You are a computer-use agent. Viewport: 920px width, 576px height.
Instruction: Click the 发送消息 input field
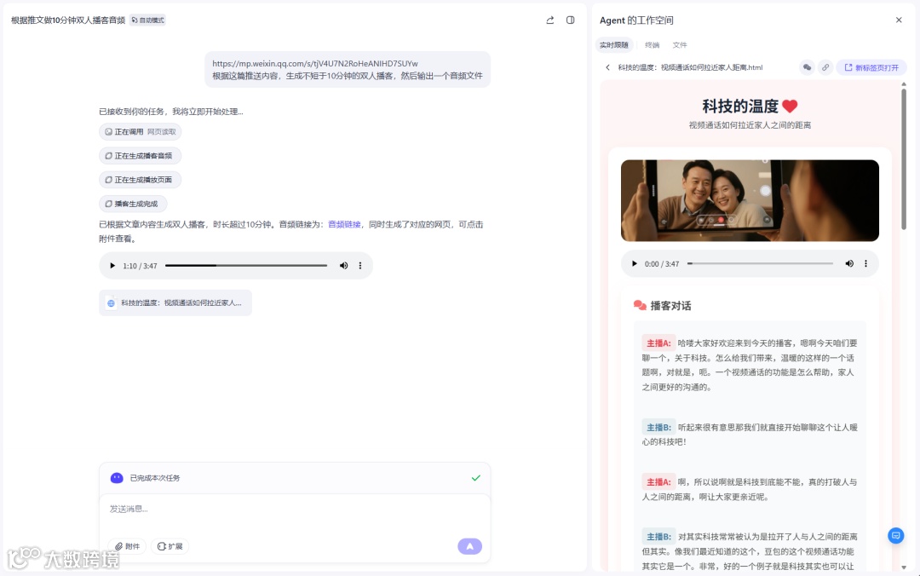(x=295, y=509)
